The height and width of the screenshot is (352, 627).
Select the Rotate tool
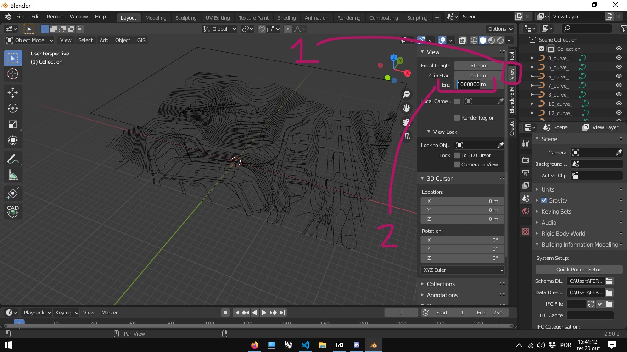(13, 108)
